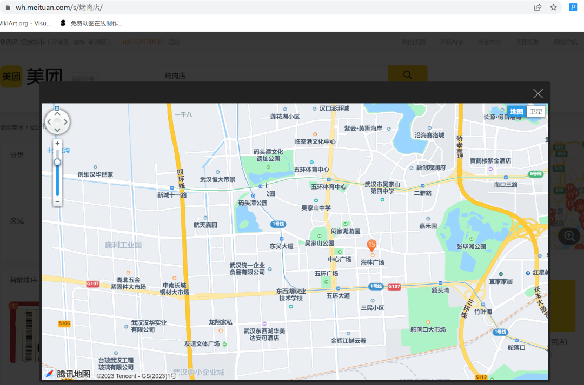The image size is (584, 385).
Task: Pan the map left with the left arrow
Action: (x=49, y=121)
